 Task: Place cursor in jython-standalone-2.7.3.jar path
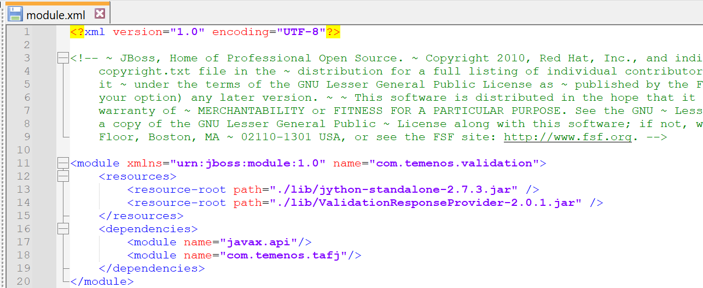click(x=393, y=189)
